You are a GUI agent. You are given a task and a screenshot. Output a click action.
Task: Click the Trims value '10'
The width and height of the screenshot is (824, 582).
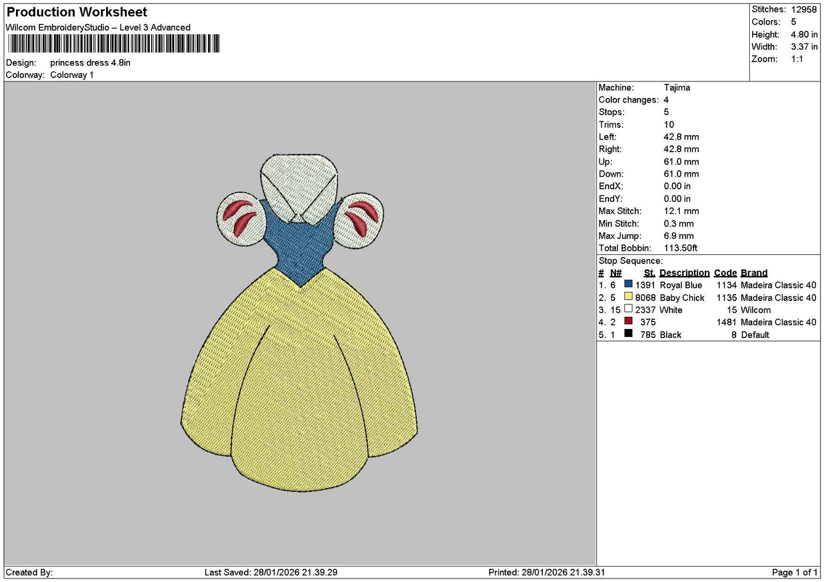point(669,124)
